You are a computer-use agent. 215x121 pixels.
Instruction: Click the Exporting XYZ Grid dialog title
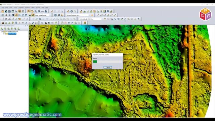[101, 55]
